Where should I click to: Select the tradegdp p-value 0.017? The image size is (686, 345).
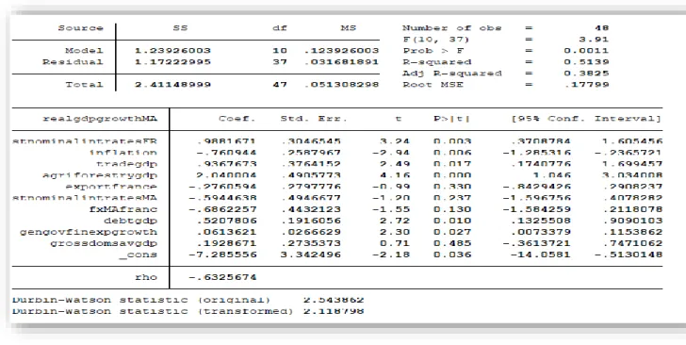(452, 164)
